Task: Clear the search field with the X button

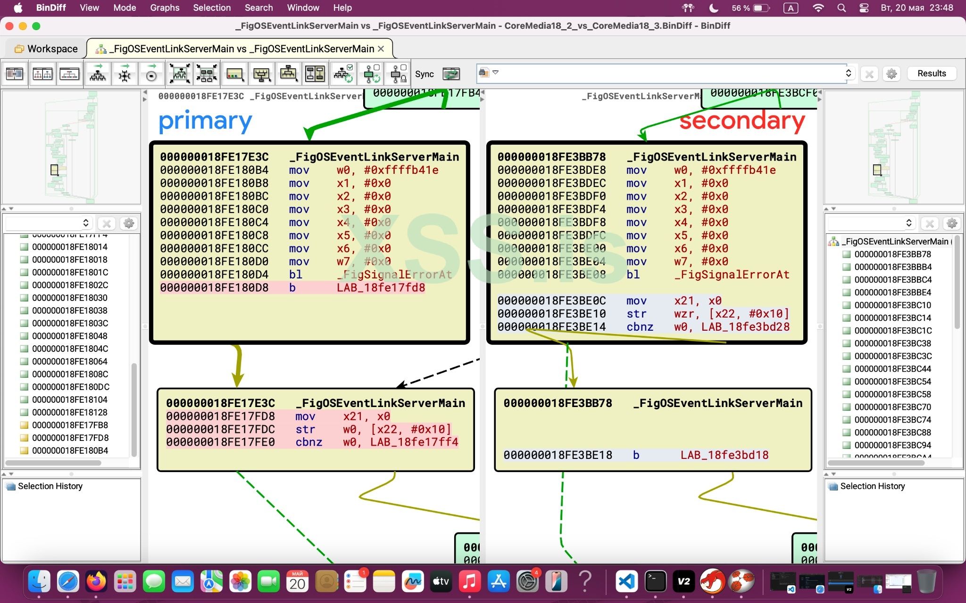Action: pos(869,73)
